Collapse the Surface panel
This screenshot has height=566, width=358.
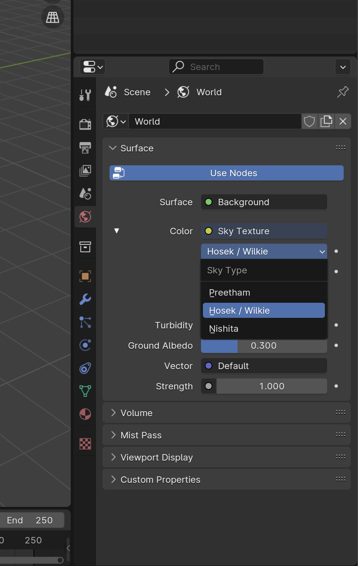[137, 148]
